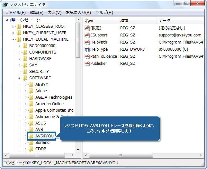Expand the HKEY_CLASSES_ROOT key
207x169 pixels.
(x=13, y=26)
